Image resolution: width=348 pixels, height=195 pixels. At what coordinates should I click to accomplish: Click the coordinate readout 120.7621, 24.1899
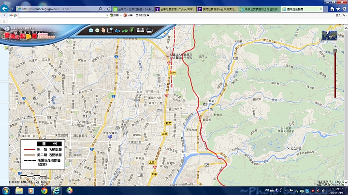(x=34, y=182)
